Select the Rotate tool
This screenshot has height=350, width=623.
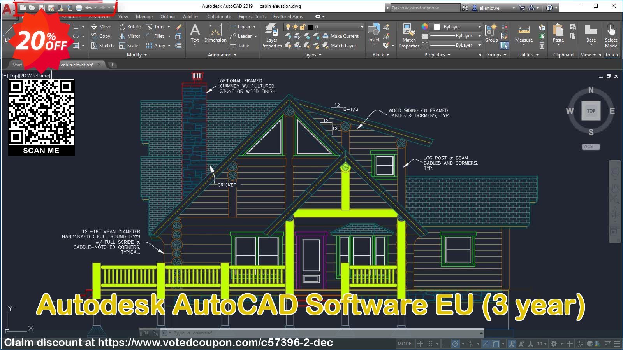tap(130, 27)
